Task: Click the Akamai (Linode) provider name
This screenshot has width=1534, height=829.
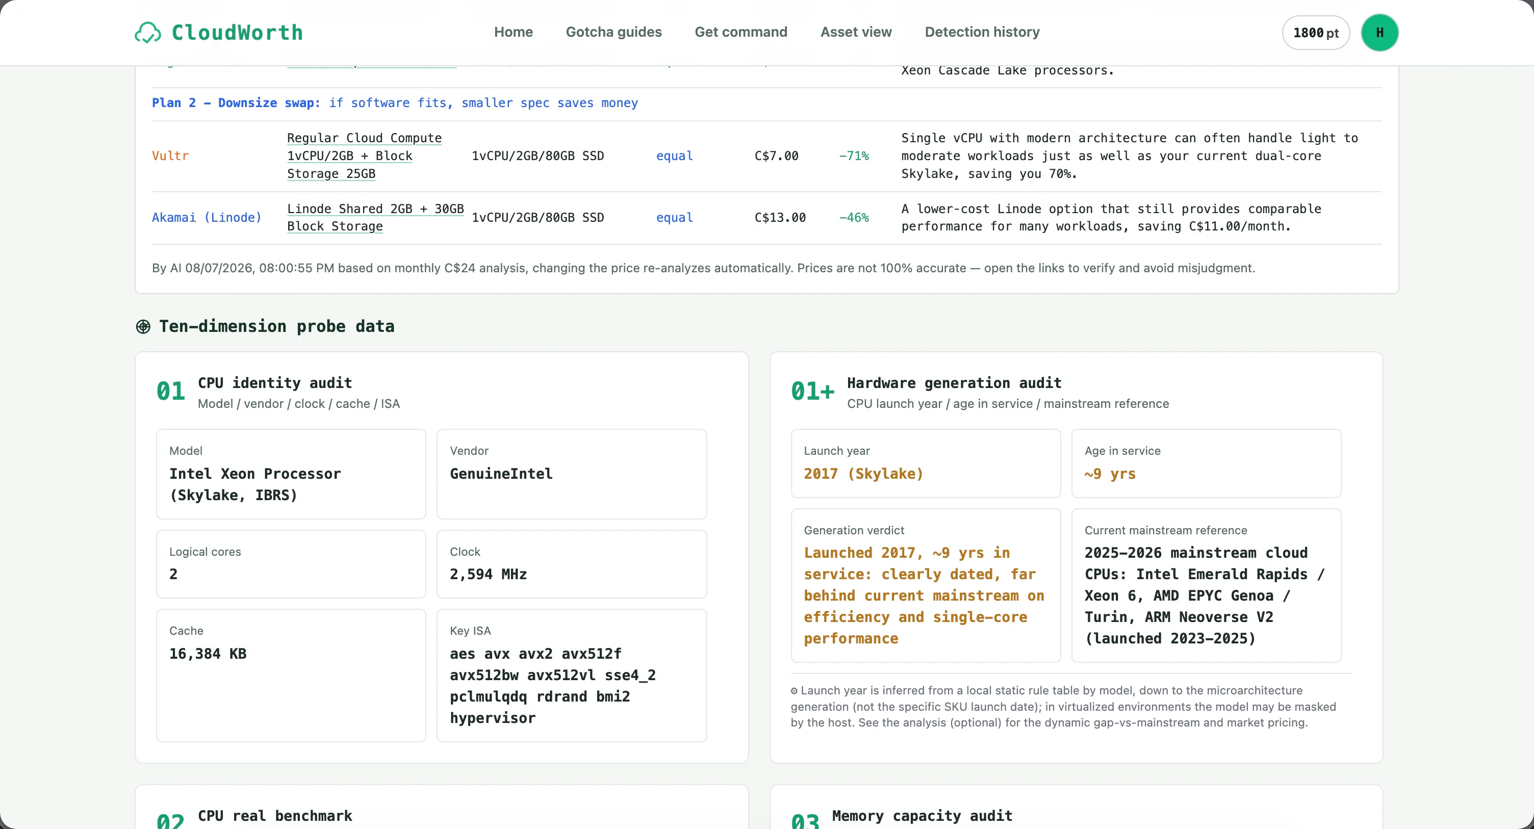Action: tap(207, 217)
